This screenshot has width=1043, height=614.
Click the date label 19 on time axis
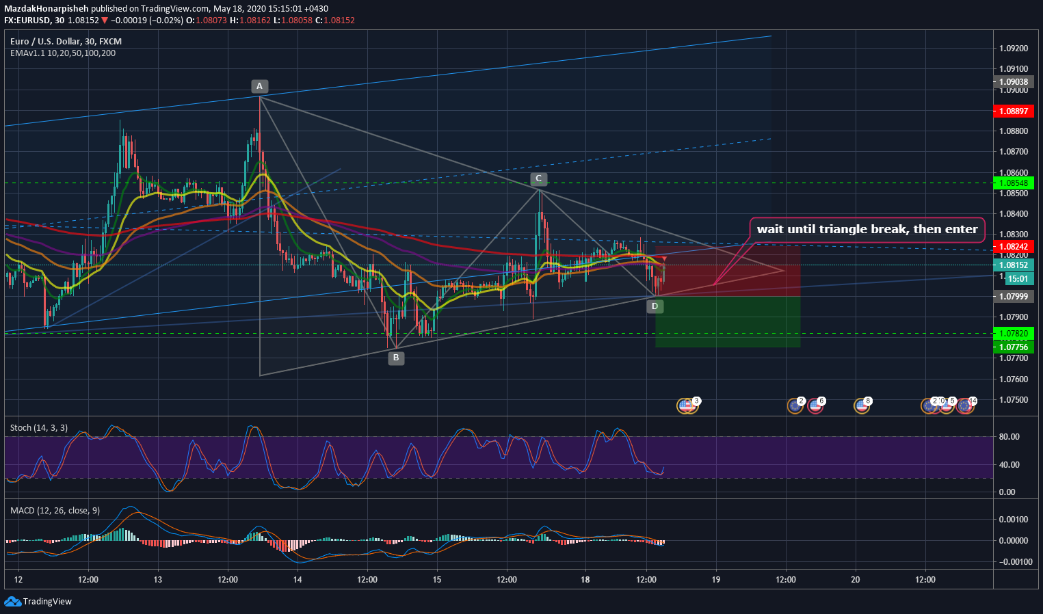click(716, 580)
